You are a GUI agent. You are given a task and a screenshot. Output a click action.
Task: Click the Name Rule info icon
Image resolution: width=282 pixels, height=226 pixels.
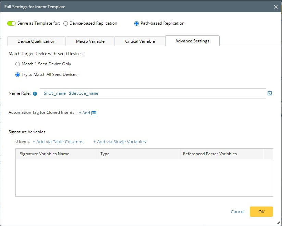(x=35, y=94)
